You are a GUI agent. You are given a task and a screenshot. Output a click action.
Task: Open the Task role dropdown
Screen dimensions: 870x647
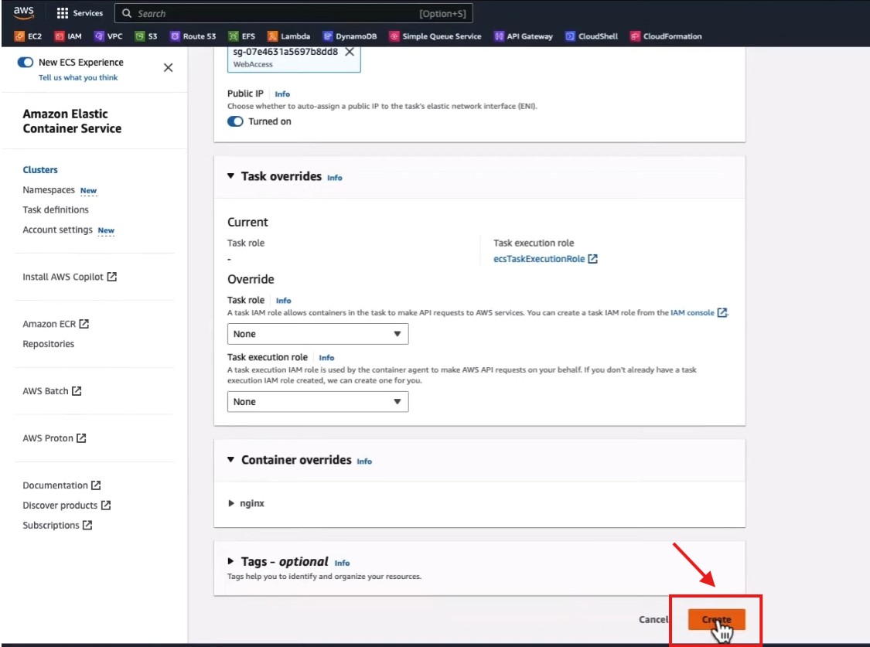(x=317, y=334)
